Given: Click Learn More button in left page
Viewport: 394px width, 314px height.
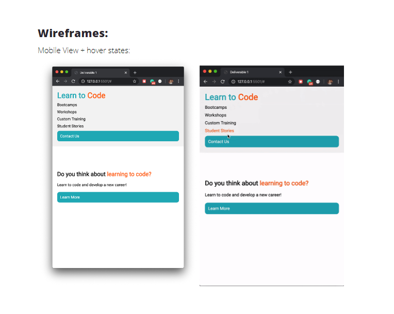Looking at the screenshot, I should [118, 197].
